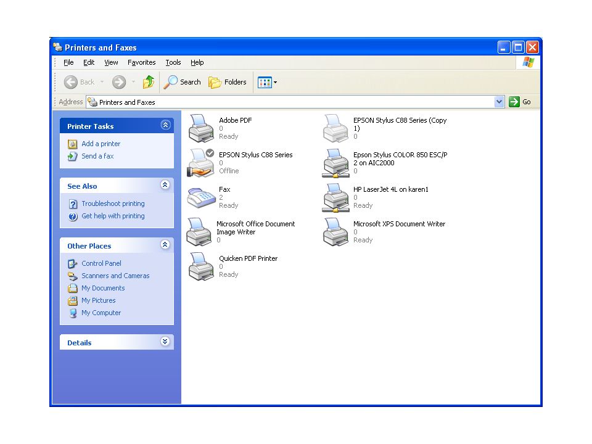592x444 pixels.
Task: Go to My Computer link
Action: [x=101, y=313]
